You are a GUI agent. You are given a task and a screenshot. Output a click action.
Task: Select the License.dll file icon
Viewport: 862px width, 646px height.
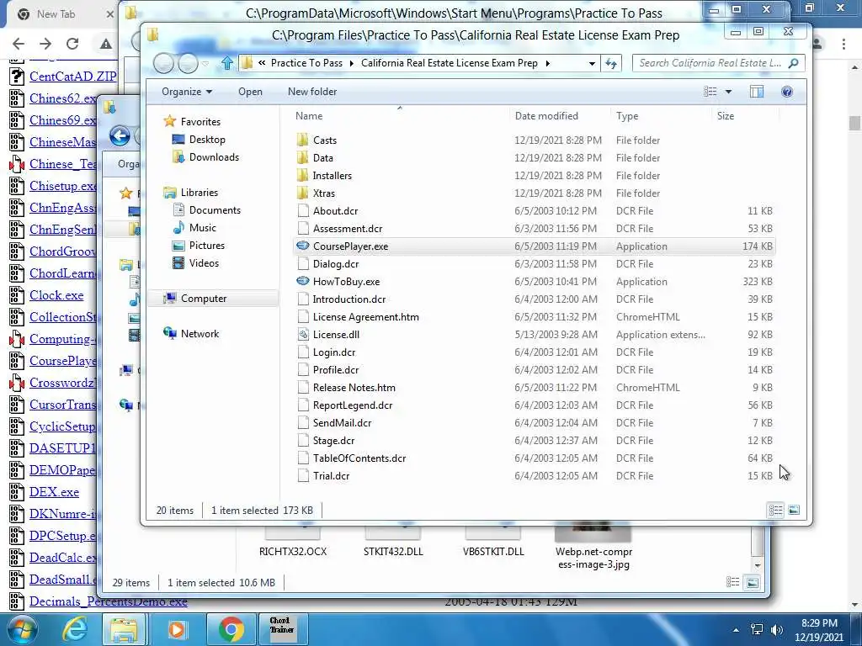click(x=303, y=335)
